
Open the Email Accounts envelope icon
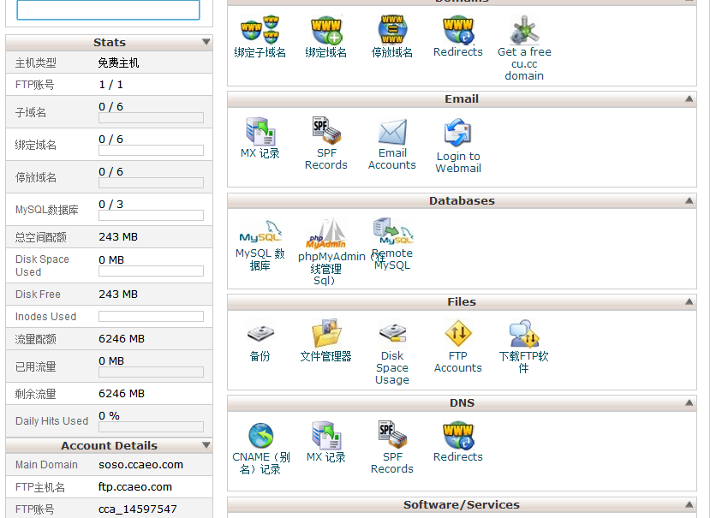click(392, 132)
